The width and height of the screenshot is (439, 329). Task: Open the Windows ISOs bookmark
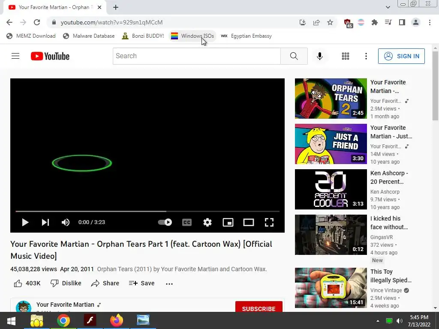coord(192,36)
